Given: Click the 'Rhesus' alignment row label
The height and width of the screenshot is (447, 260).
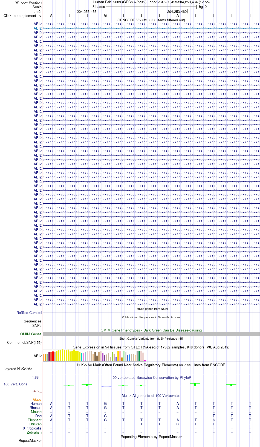Looking at the screenshot, I should (36, 408).
